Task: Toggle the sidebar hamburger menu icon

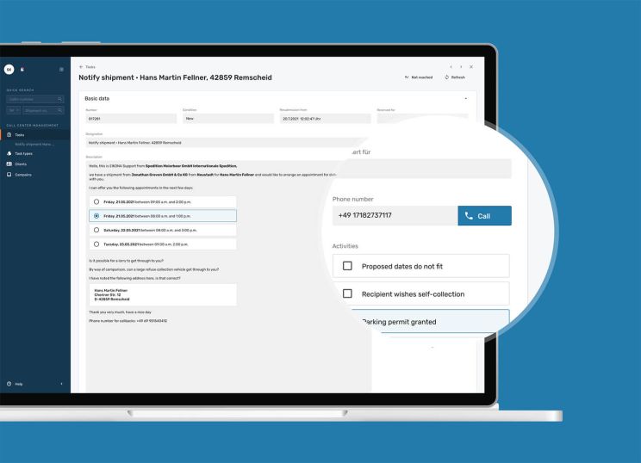Action: [61, 69]
